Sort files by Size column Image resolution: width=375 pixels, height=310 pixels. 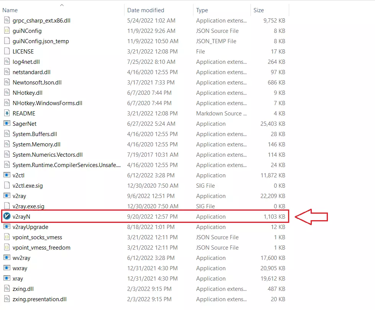tap(259, 10)
